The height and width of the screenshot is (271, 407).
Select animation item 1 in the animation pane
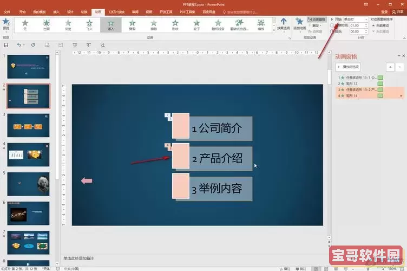pos(370,78)
